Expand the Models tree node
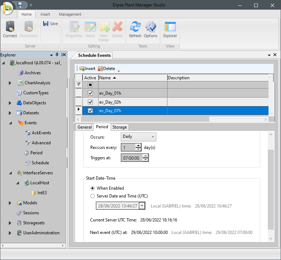The height and width of the screenshot is (260, 281). click(x=10, y=203)
